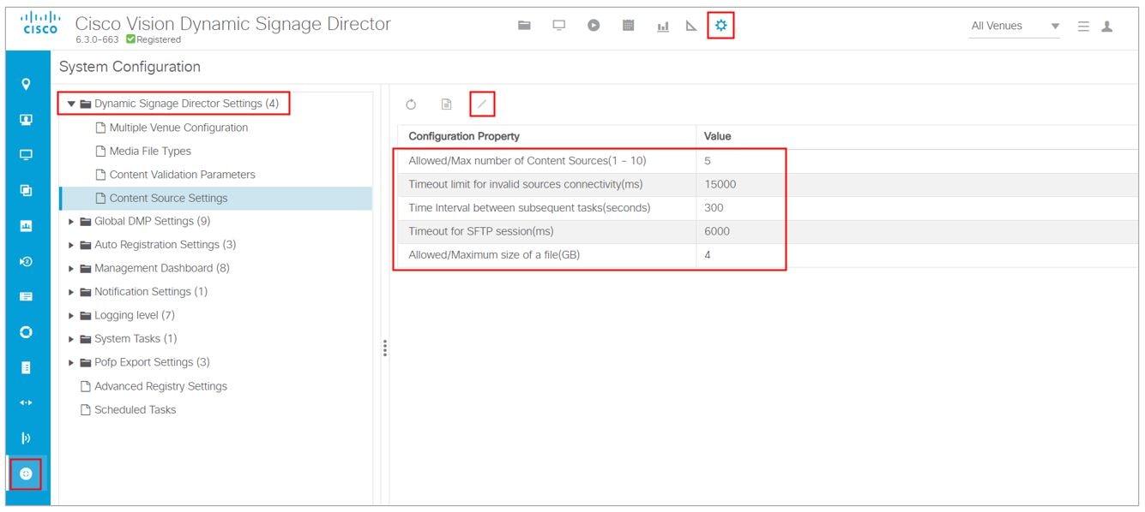Click the Value column header
This screenshot has width=1145, height=512.
(717, 136)
